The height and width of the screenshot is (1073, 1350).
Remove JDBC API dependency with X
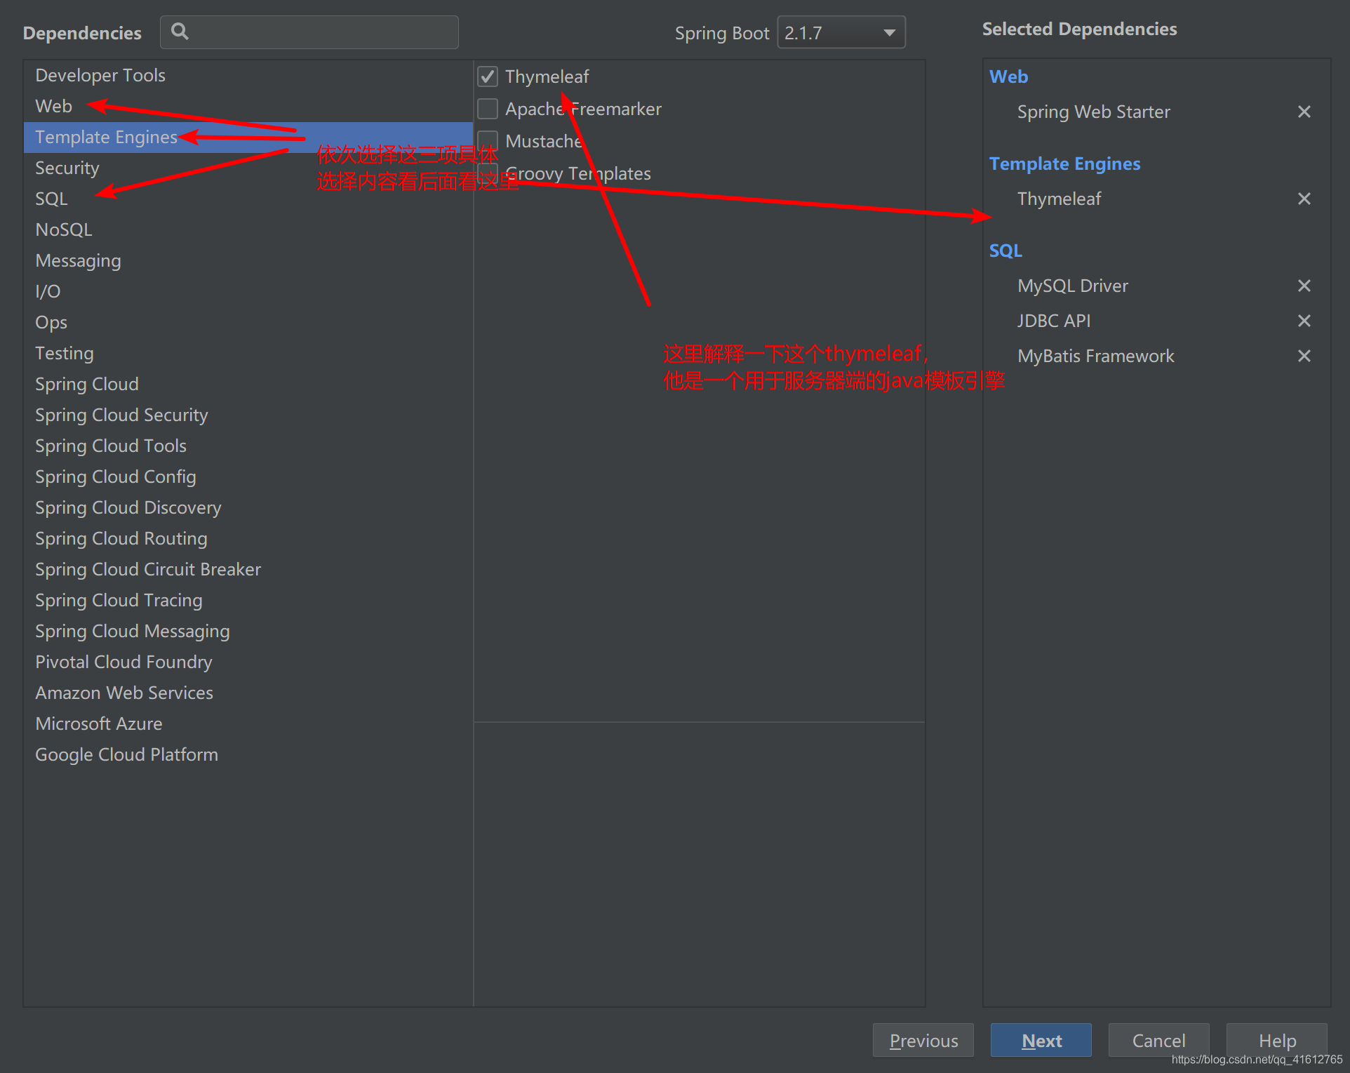pos(1304,321)
